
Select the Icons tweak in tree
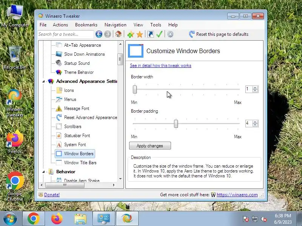click(69, 90)
